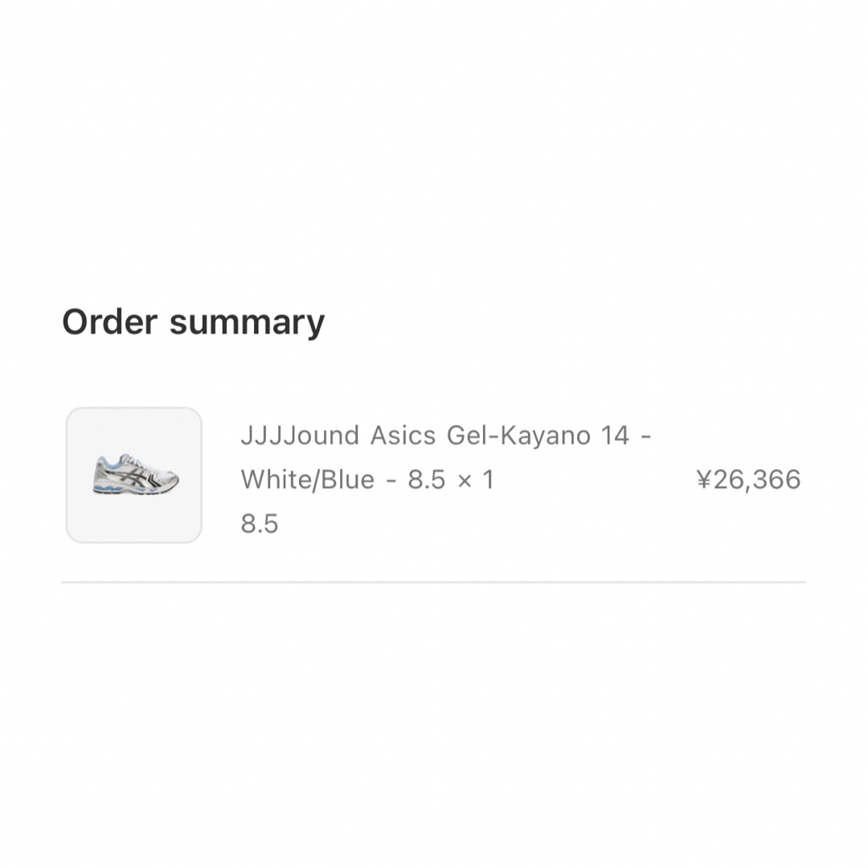Click the White/Blue - 8.5 × 1 line

coord(367,479)
